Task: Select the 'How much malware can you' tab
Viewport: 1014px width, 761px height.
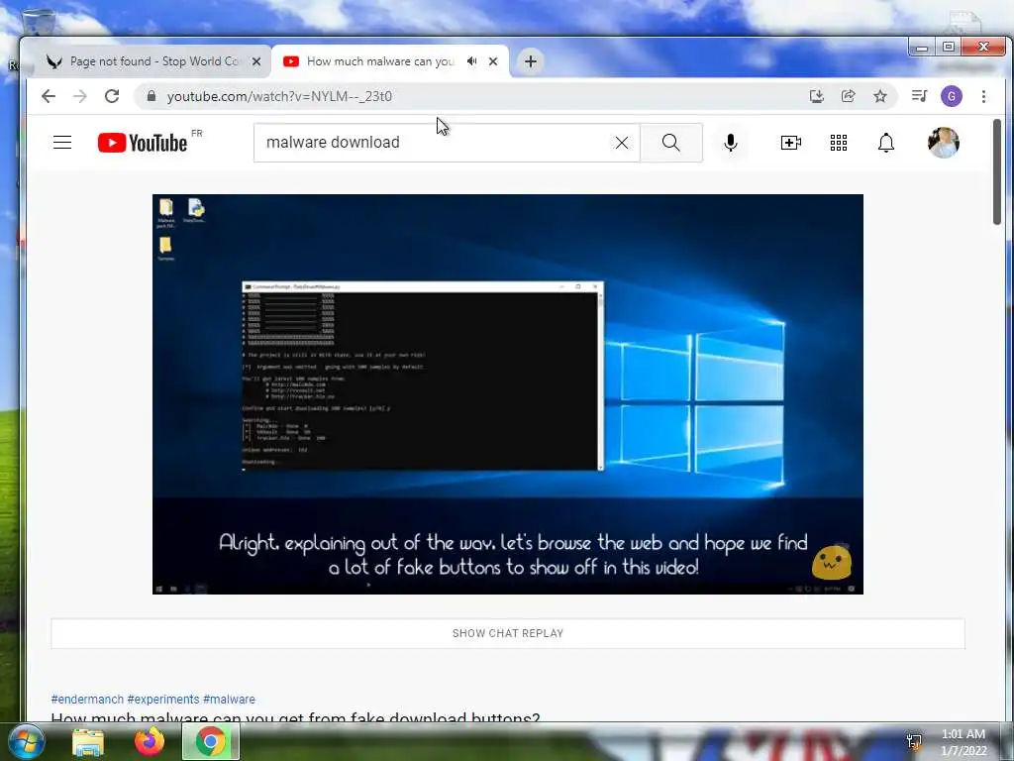Action: (381, 61)
